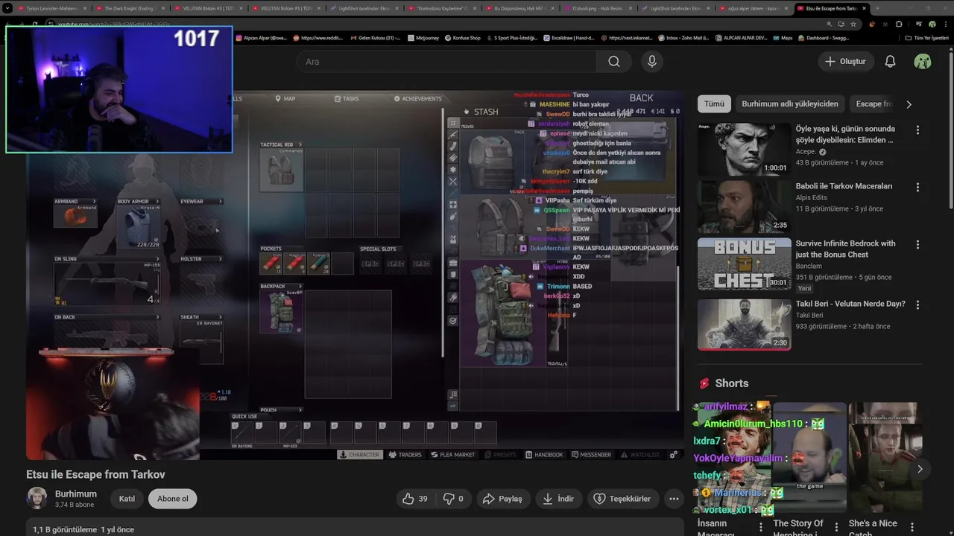Select the Burhimum adlı yükleyiciden chip

(x=789, y=104)
